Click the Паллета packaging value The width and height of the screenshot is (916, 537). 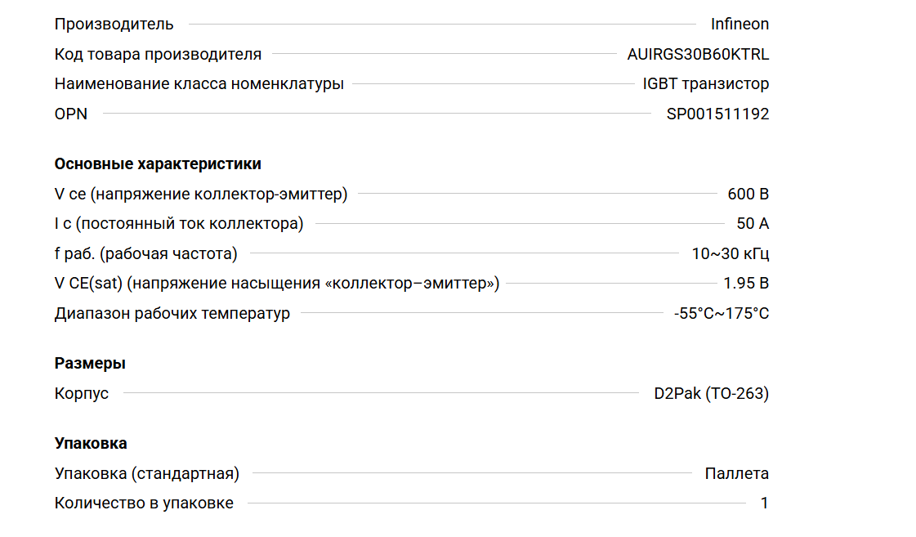point(736,474)
